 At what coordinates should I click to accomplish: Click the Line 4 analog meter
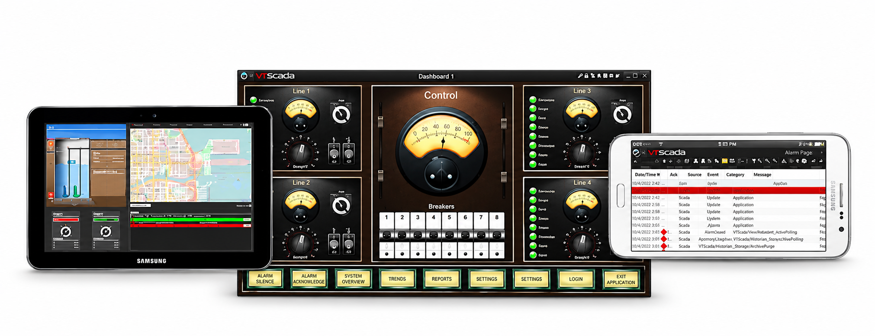582,206
